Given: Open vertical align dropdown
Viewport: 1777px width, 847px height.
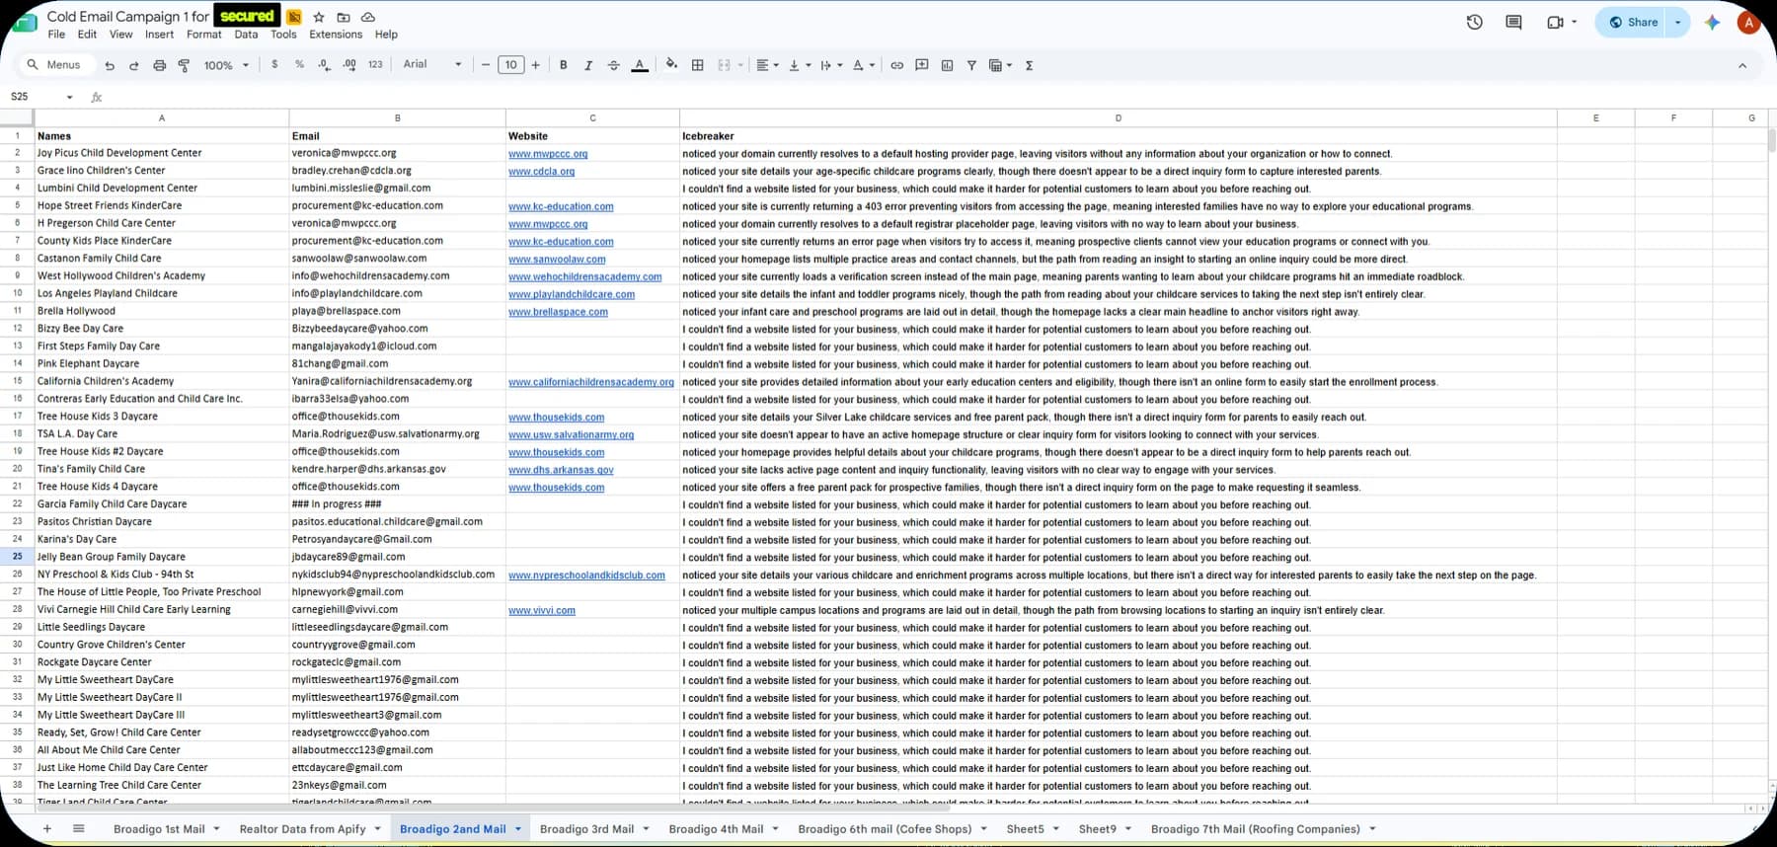Looking at the screenshot, I should (800, 65).
